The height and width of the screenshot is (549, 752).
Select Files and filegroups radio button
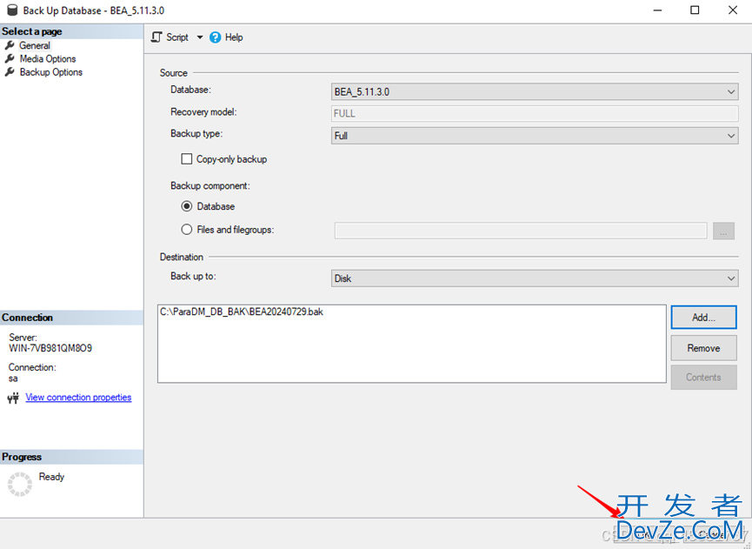click(187, 230)
